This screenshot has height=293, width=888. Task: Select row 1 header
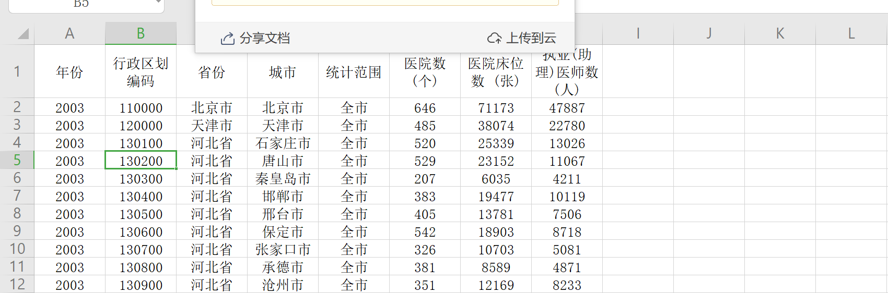[x=17, y=71]
